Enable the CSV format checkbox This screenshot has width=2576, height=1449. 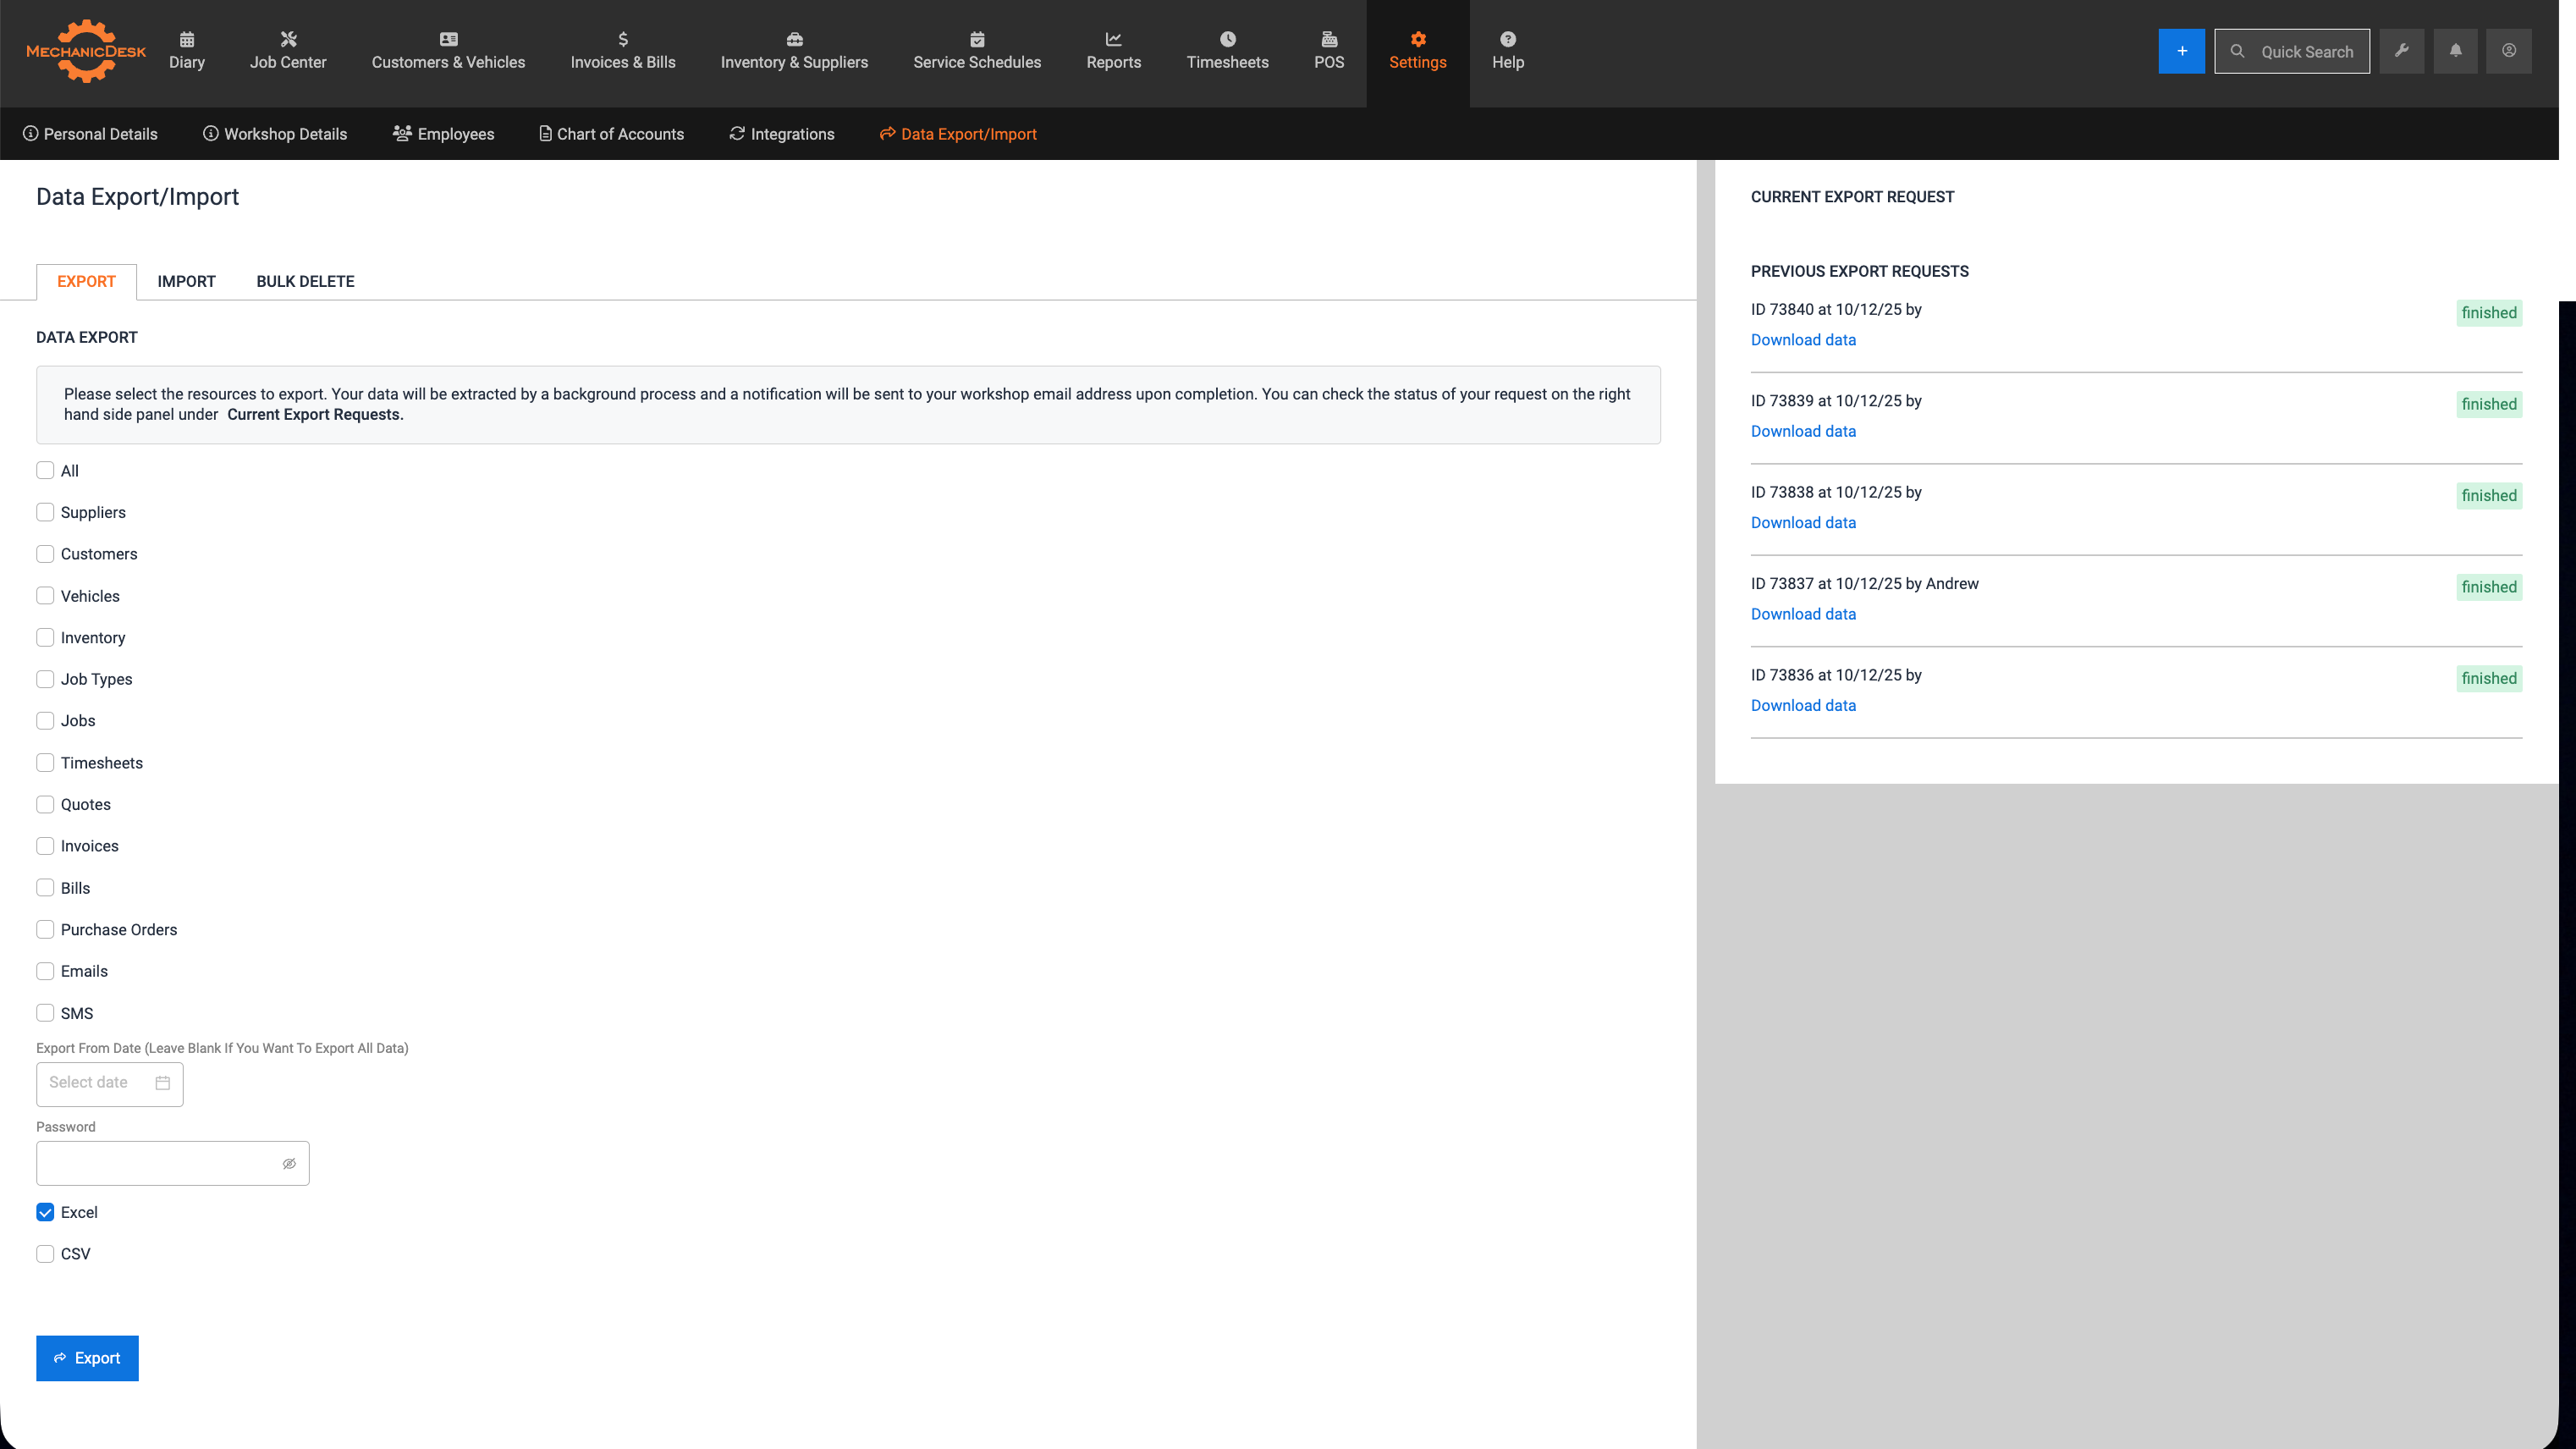(x=45, y=1254)
